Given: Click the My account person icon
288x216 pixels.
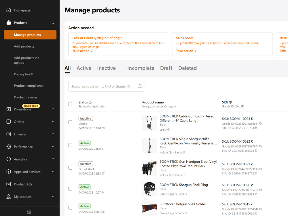Looking at the screenshot, I should pos(9,196).
